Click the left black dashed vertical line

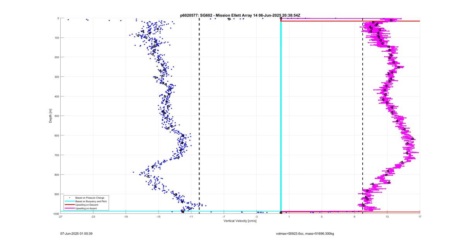pyautogui.click(x=199, y=116)
